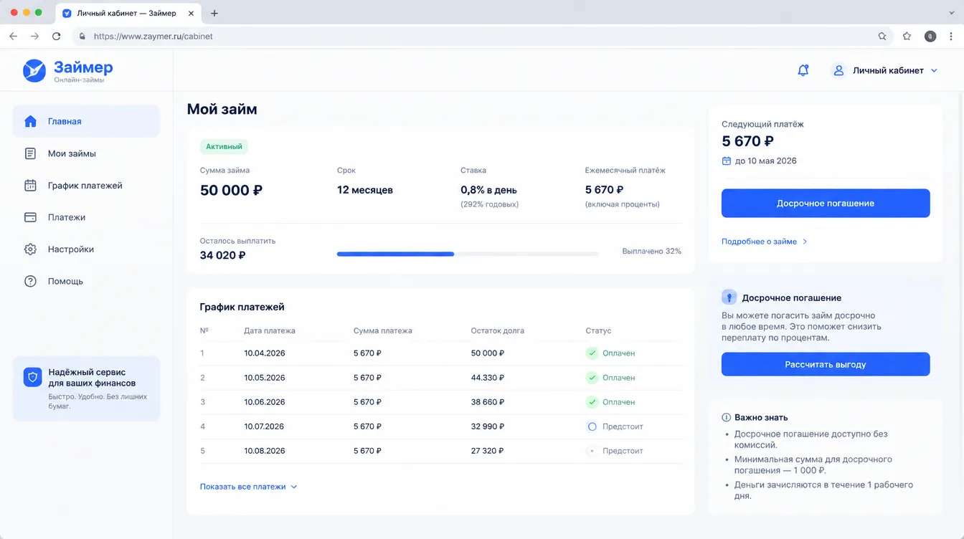Reload the page with the browser refresh button
This screenshot has height=539, width=964.
57,36
